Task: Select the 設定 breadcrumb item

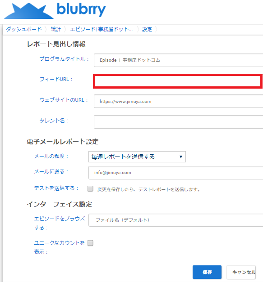Action: 147,29
